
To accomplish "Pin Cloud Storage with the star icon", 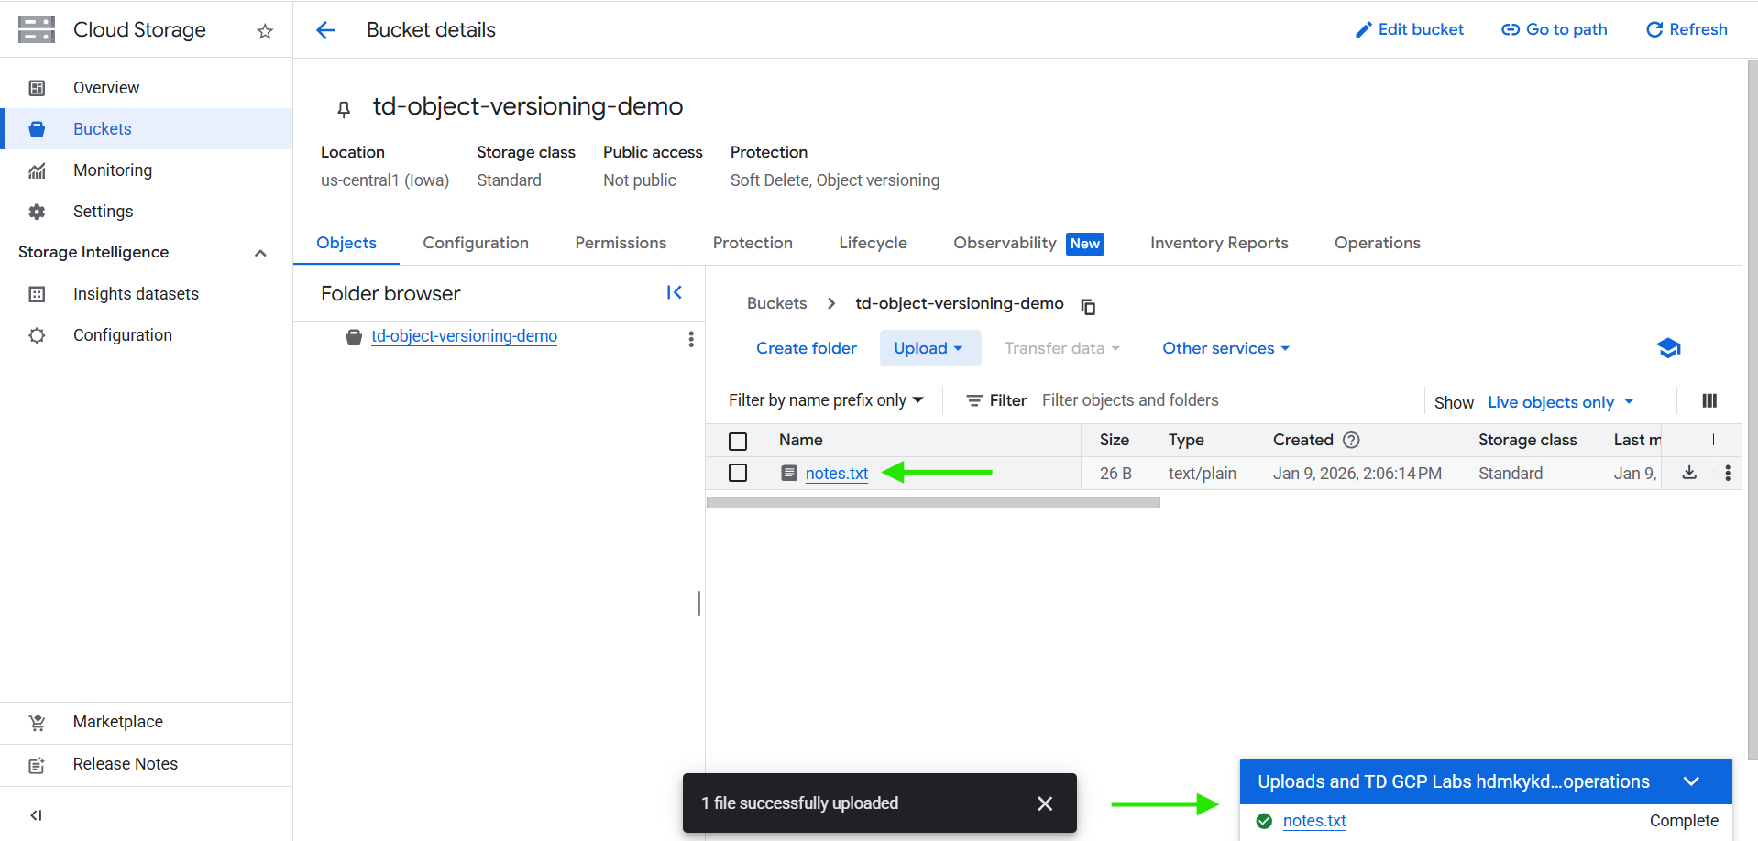I will [x=265, y=31].
